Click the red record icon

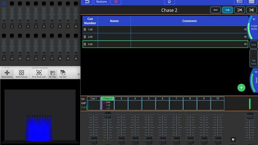click(116, 2)
